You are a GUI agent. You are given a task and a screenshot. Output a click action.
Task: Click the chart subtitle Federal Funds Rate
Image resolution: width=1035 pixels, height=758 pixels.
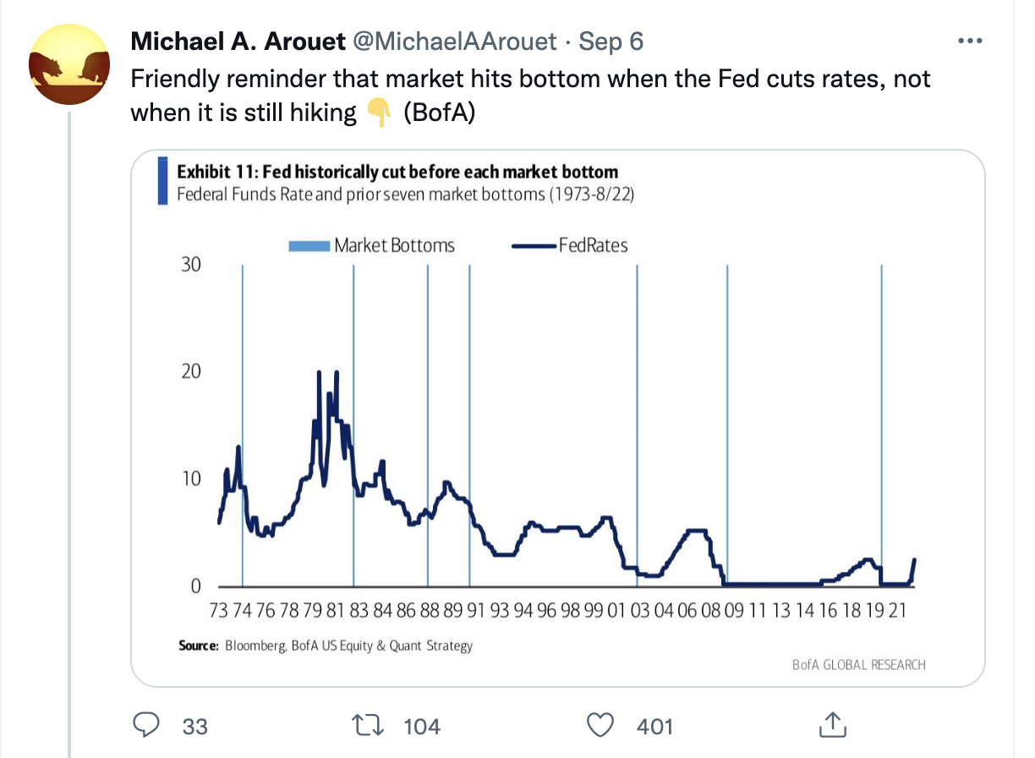click(405, 195)
